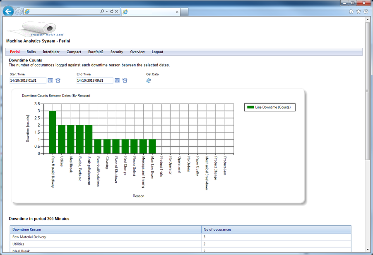
Task: Click the Utilities bar in the chart
Action: (62, 139)
